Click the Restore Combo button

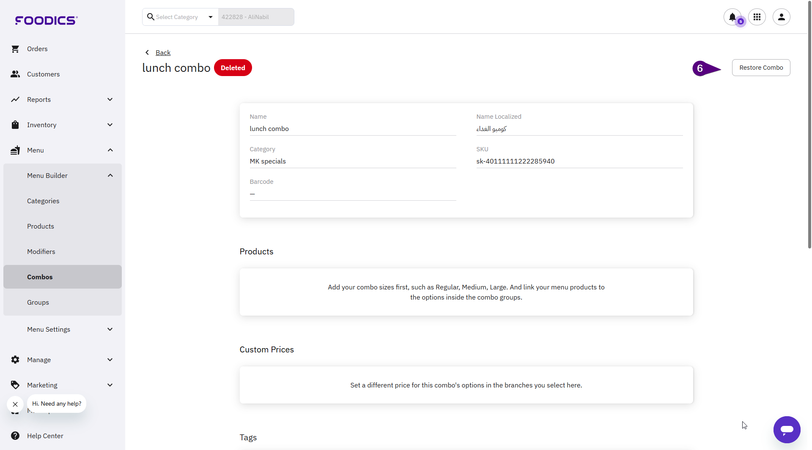[x=761, y=68]
